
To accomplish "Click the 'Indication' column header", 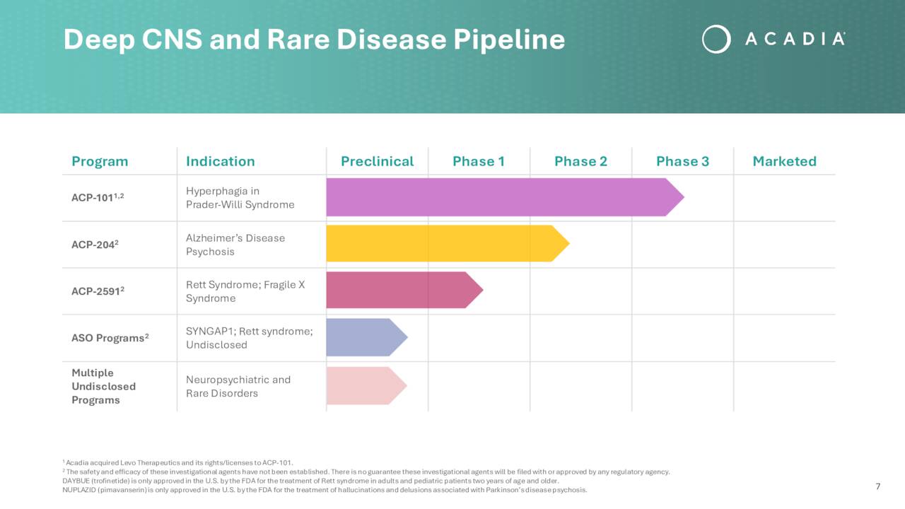I will click(x=220, y=161).
